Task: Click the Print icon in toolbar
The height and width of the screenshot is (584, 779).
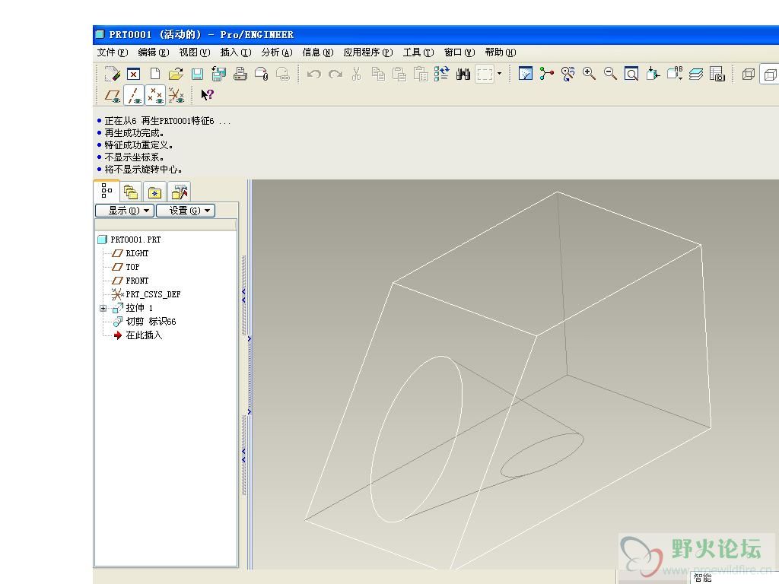Action: [240, 74]
